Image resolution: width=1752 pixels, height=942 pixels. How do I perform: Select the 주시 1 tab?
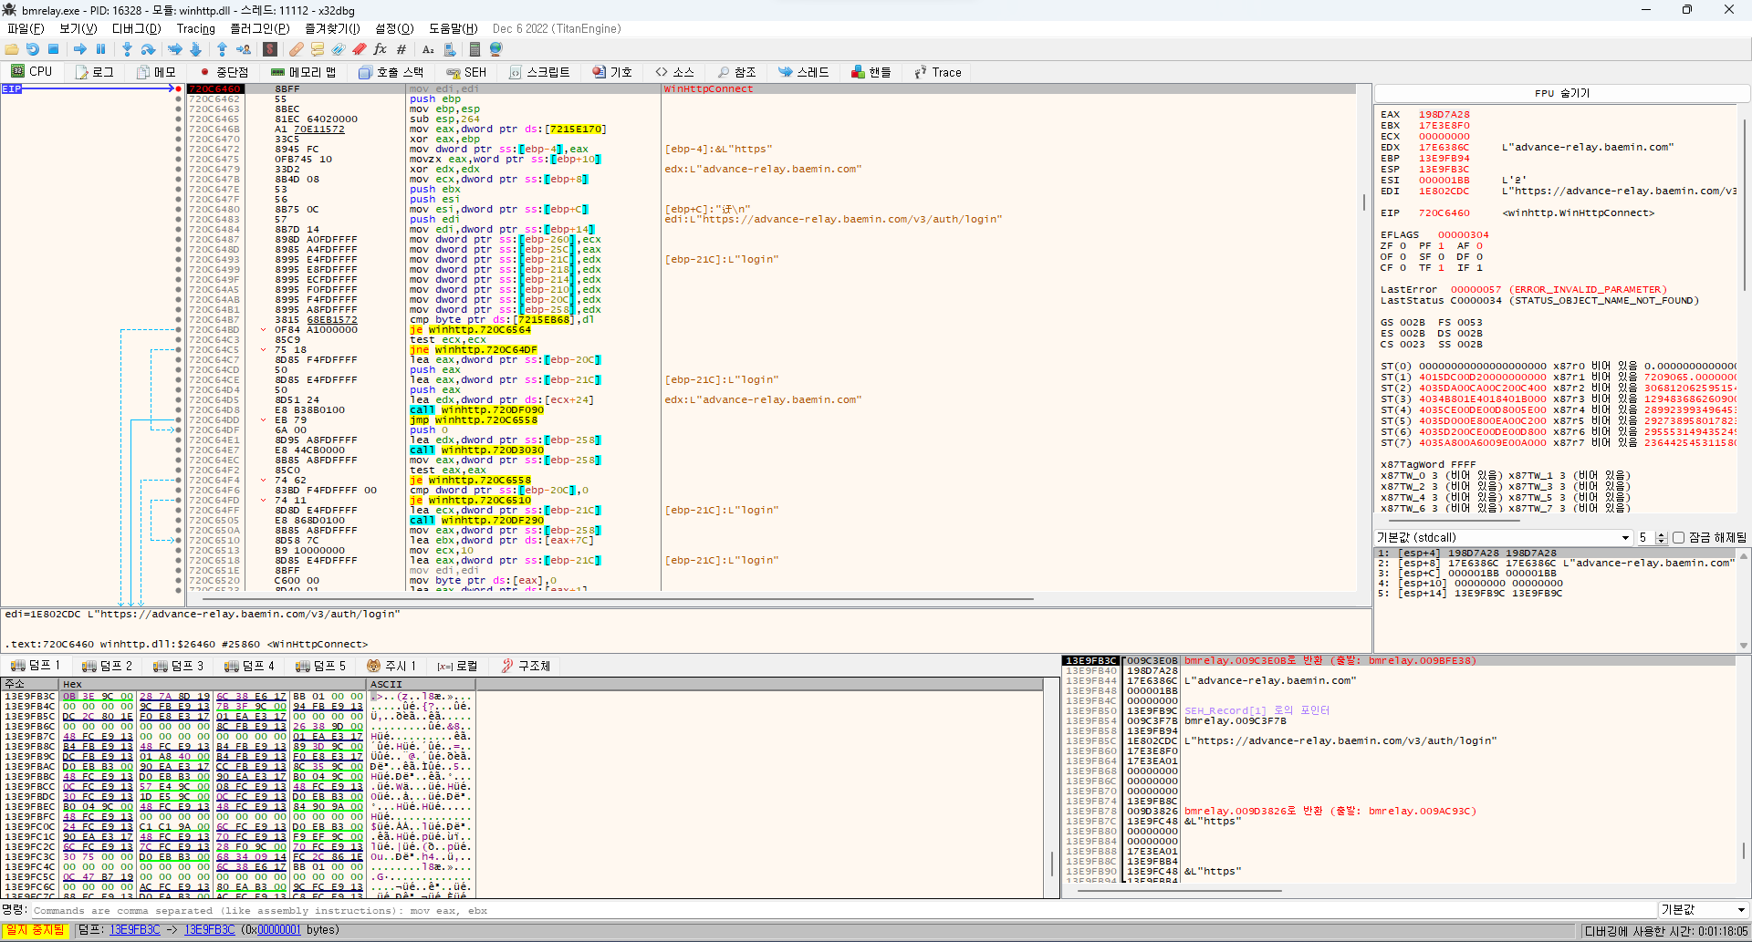(x=391, y=666)
